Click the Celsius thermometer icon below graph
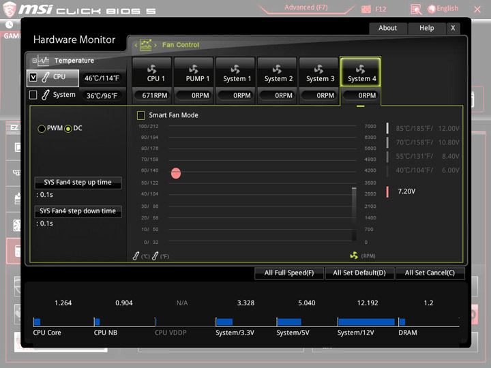The height and width of the screenshot is (368, 491). [x=136, y=256]
